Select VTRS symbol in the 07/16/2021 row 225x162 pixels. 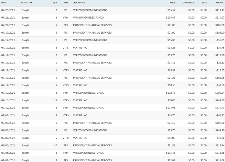[66, 100]
